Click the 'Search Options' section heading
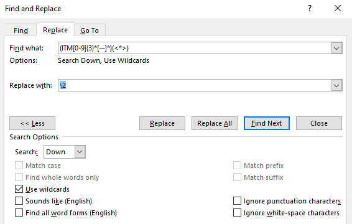 click(34, 137)
